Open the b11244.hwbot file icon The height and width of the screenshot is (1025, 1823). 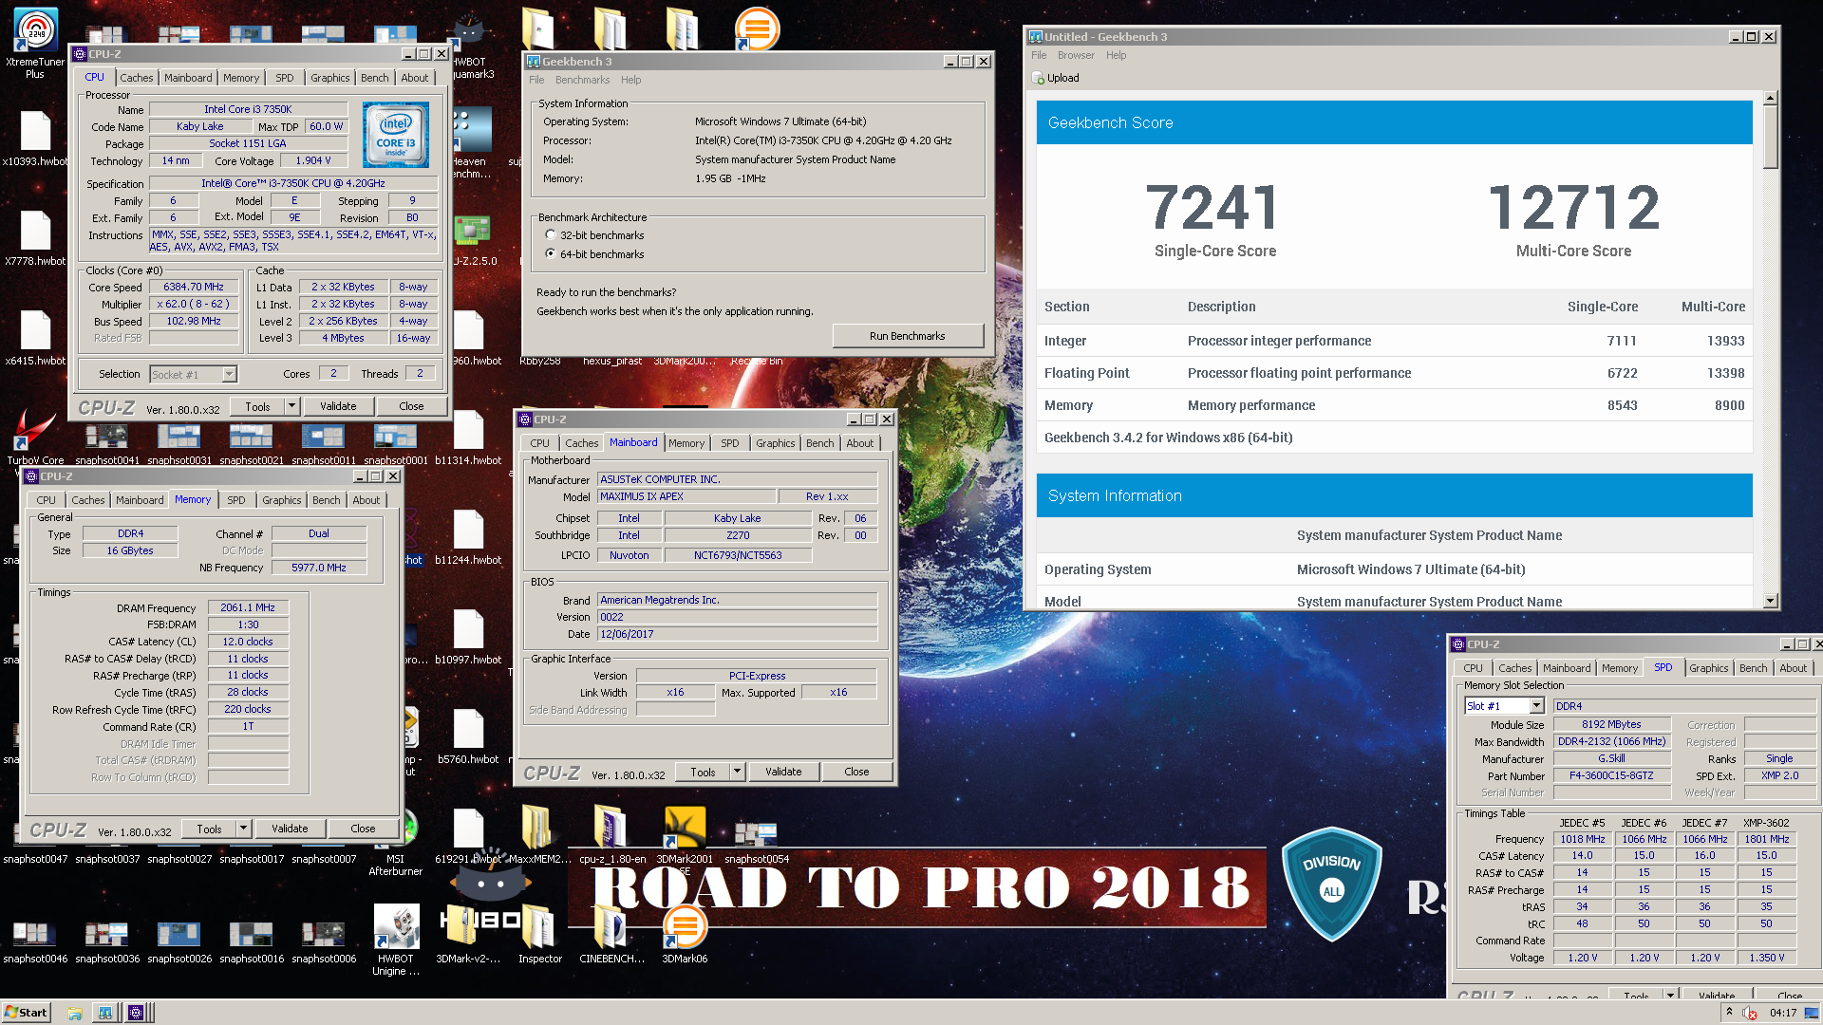(468, 536)
